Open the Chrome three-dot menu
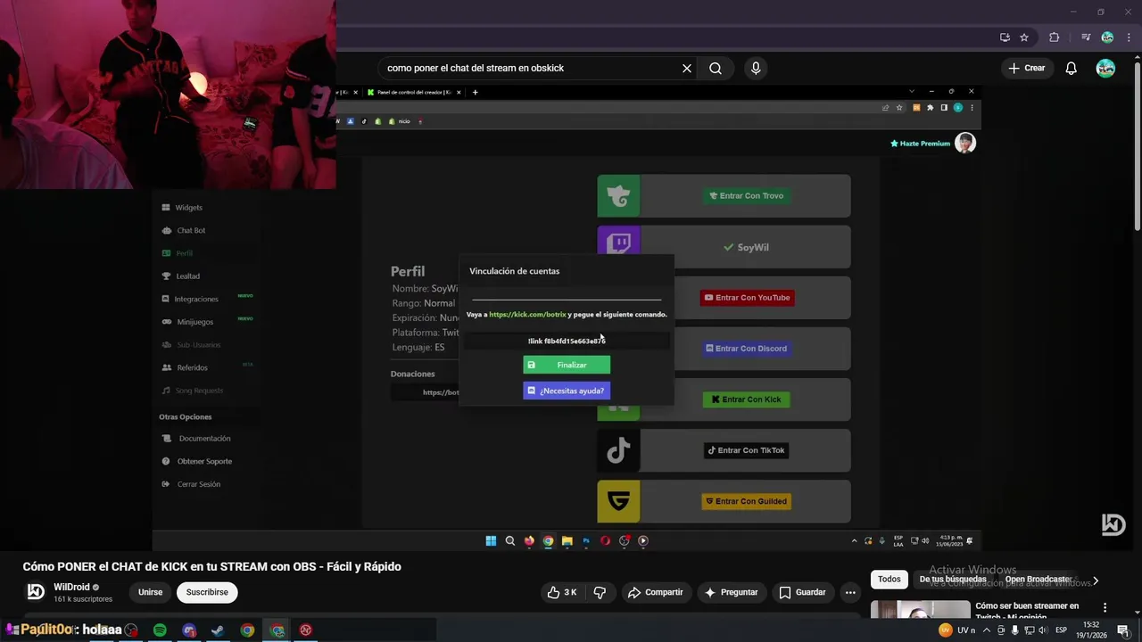This screenshot has width=1142, height=642. click(x=1129, y=37)
